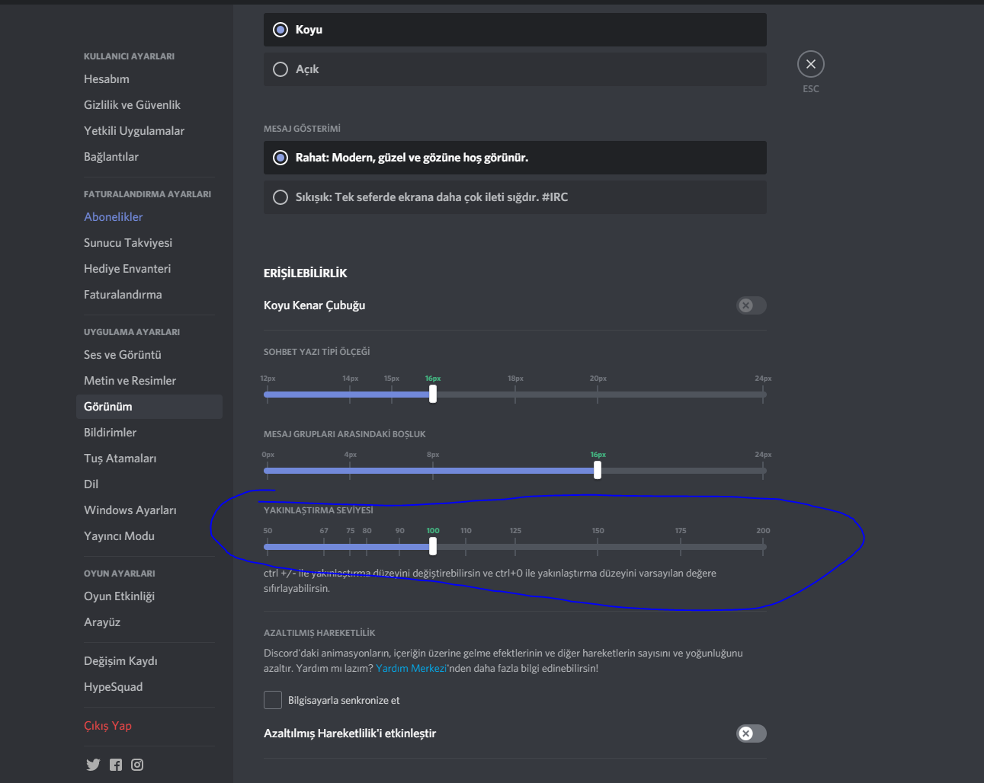Click the chat font scale slider handle

tap(433, 394)
